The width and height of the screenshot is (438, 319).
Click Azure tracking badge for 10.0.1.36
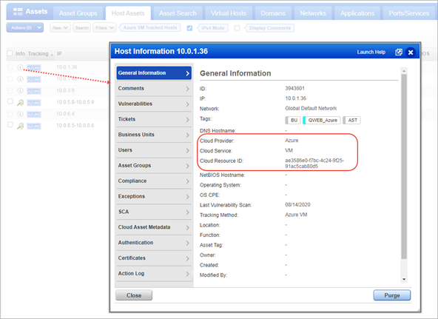(x=34, y=67)
